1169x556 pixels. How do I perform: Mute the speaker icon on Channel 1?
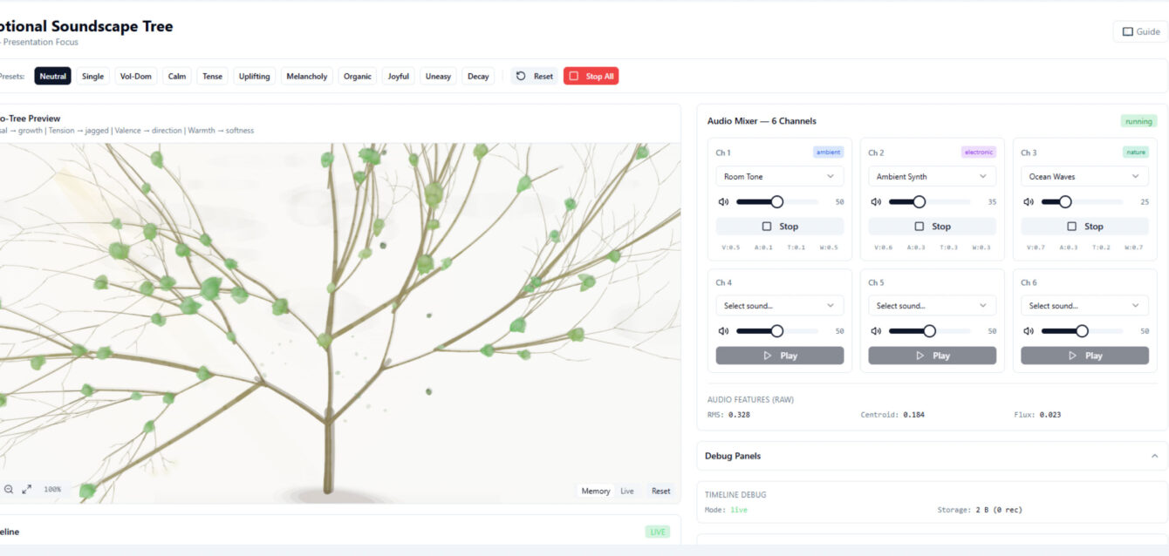[x=722, y=201]
